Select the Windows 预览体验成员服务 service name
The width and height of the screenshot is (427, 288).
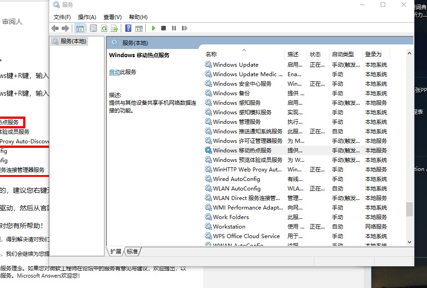[248, 160]
